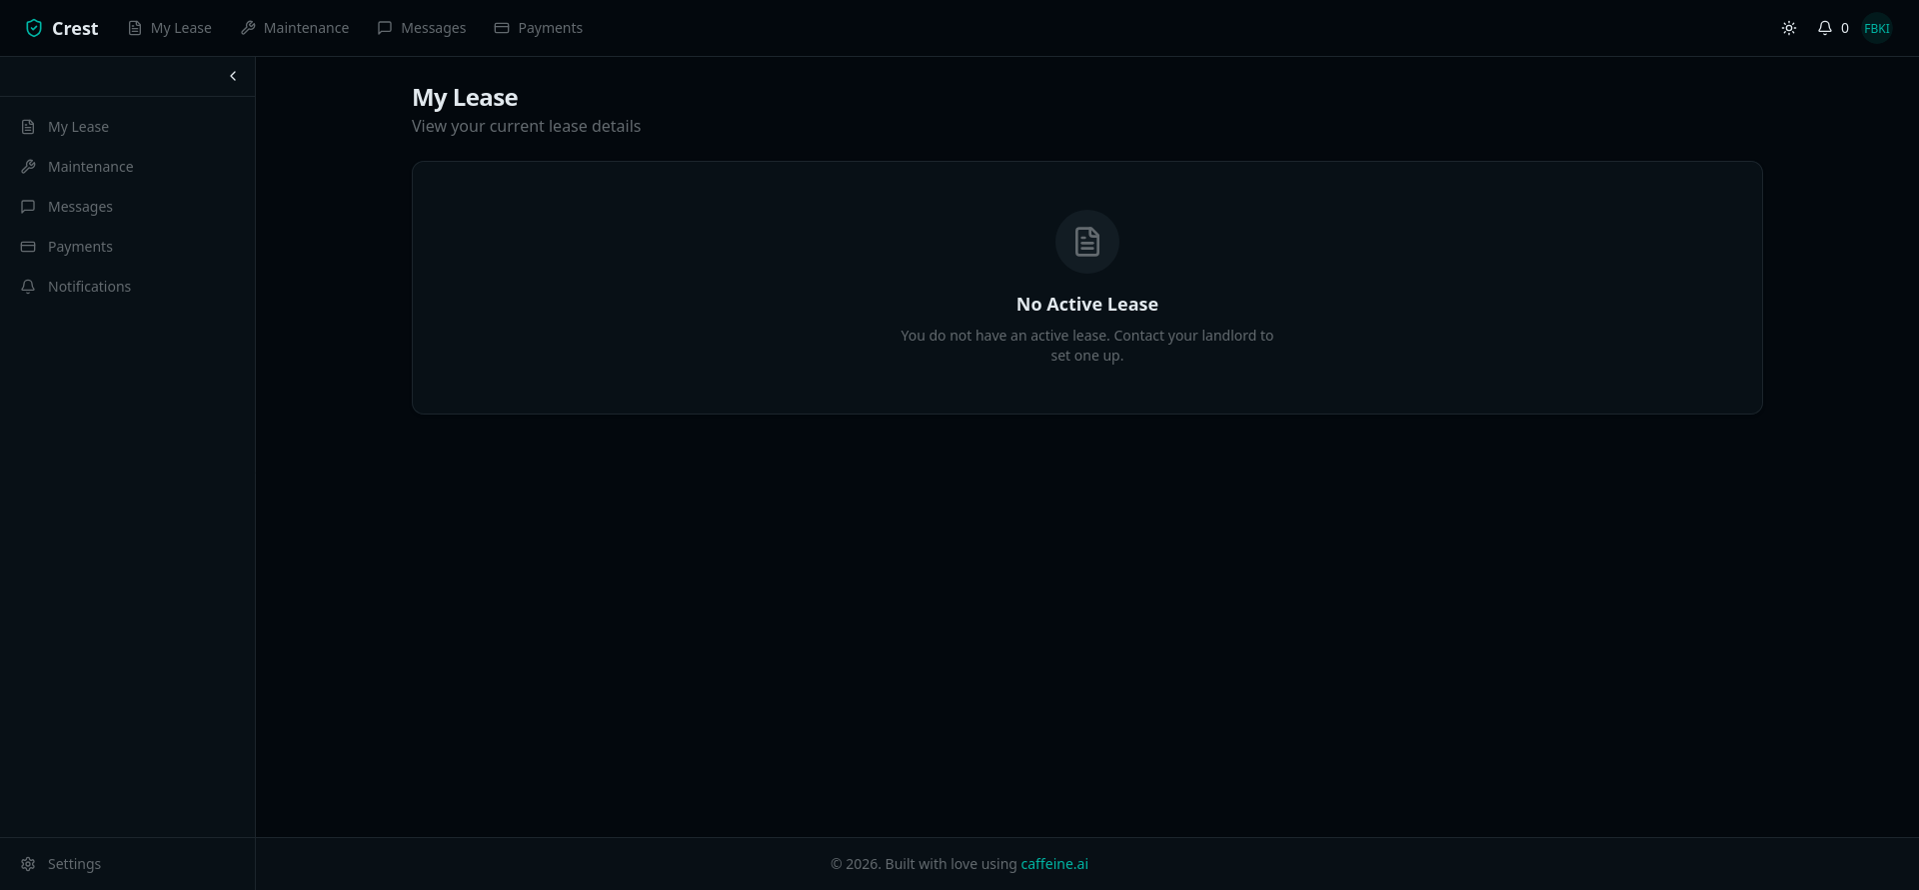Click 'View your current lease details' subtitle

[527, 126]
